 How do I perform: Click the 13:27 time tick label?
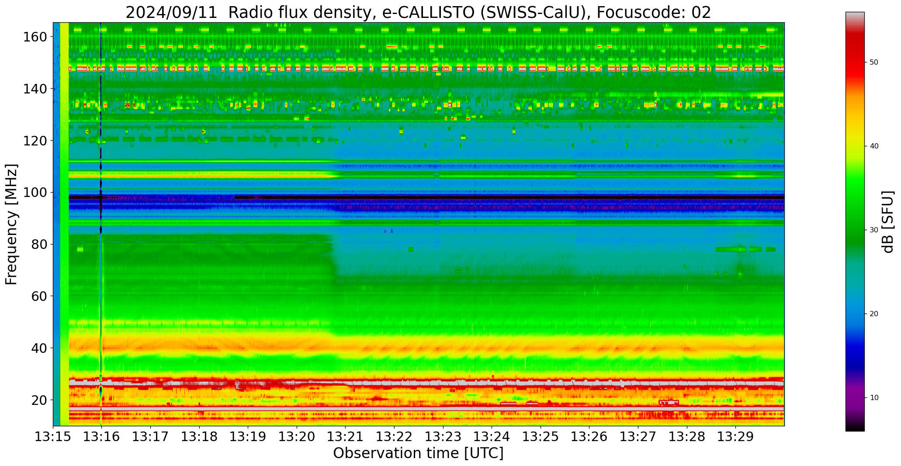(638, 436)
